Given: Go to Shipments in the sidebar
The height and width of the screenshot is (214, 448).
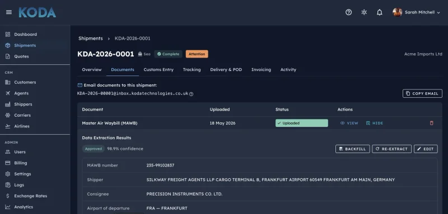Looking at the screenshot, I should 25,45.
